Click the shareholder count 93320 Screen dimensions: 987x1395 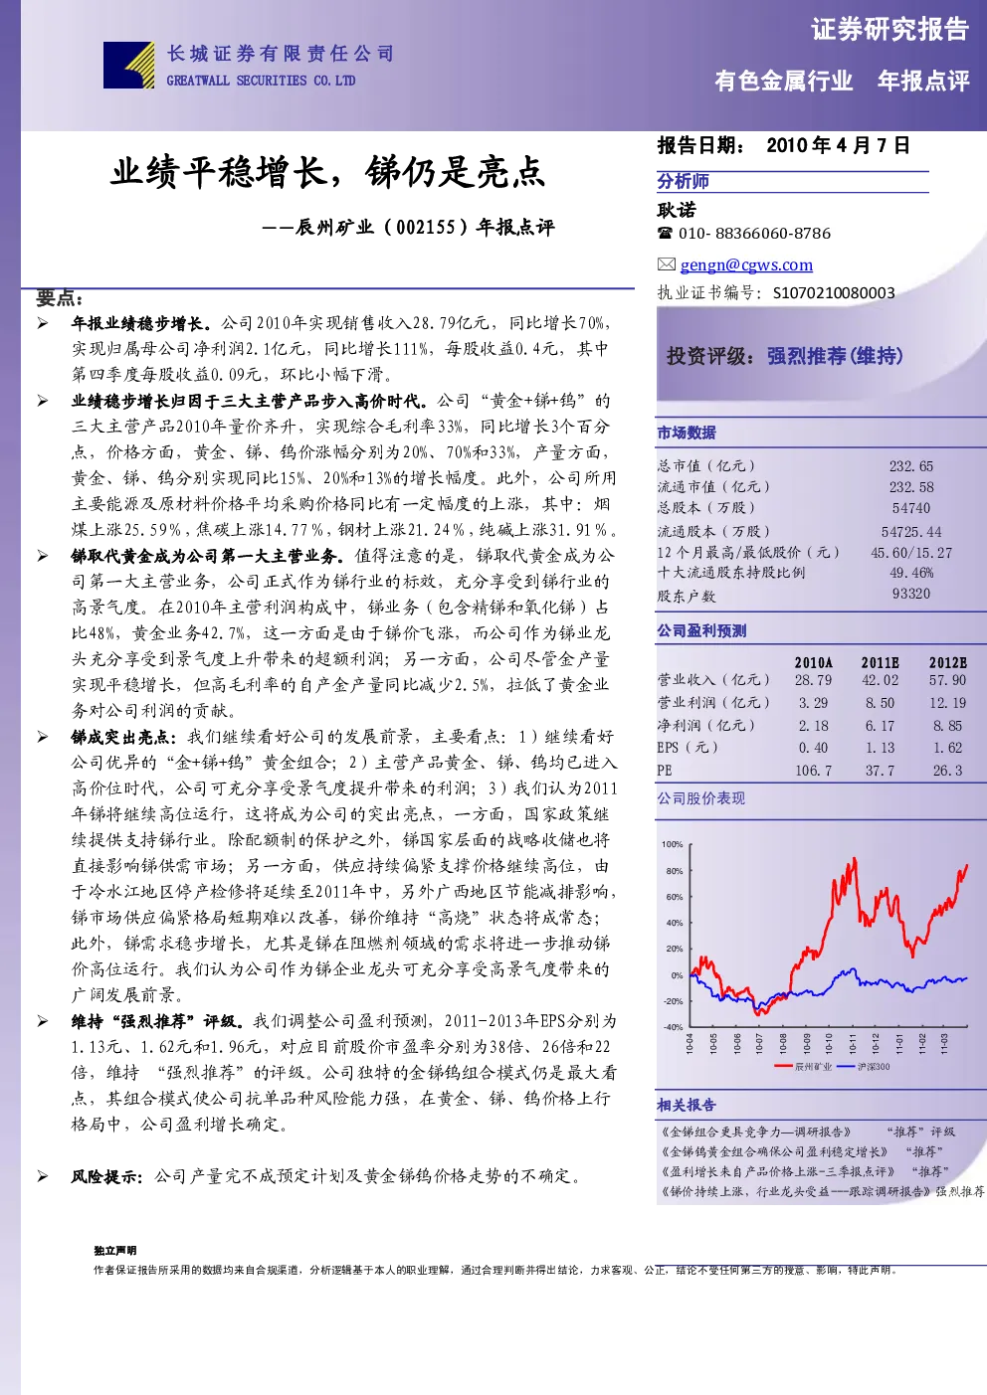(911, 594)
